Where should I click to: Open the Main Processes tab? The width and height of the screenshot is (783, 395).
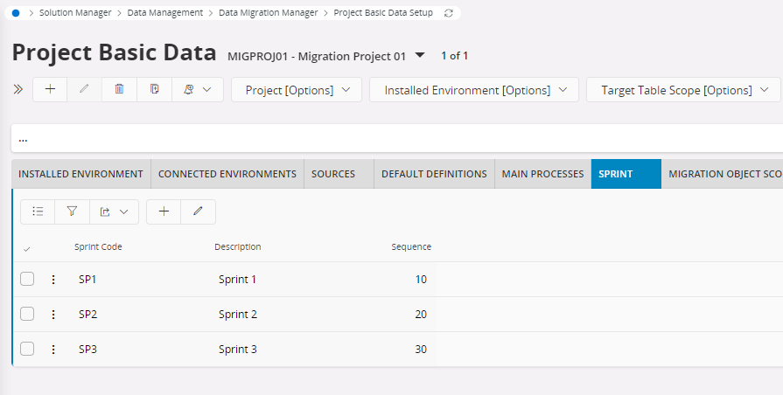point(542,174)
